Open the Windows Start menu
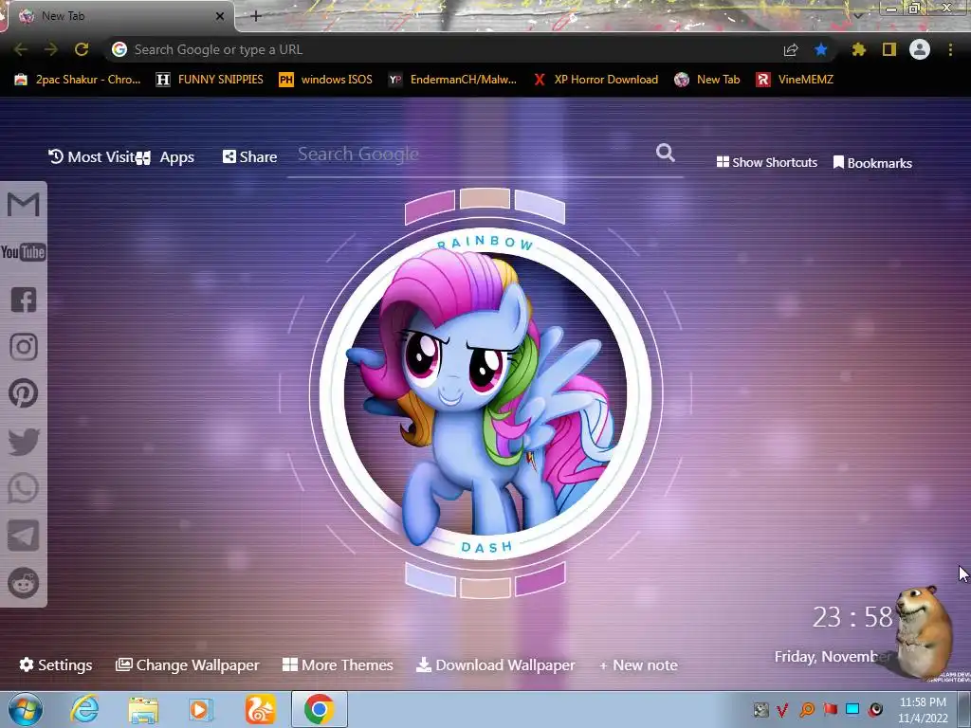This screenshot has height=728, width=971. click(x=26, y=709)
